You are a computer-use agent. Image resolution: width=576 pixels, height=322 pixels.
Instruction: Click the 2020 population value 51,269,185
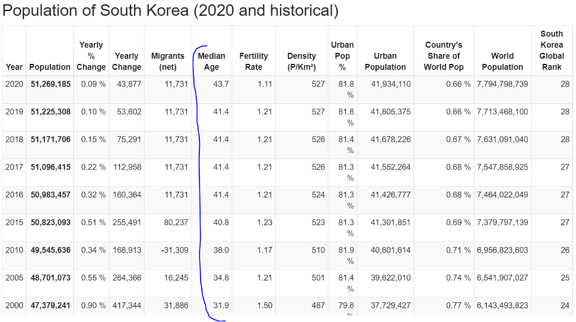click(50, 84)
